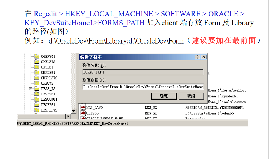Click the DESCOM61 folder icon

[x=37, y=99]
